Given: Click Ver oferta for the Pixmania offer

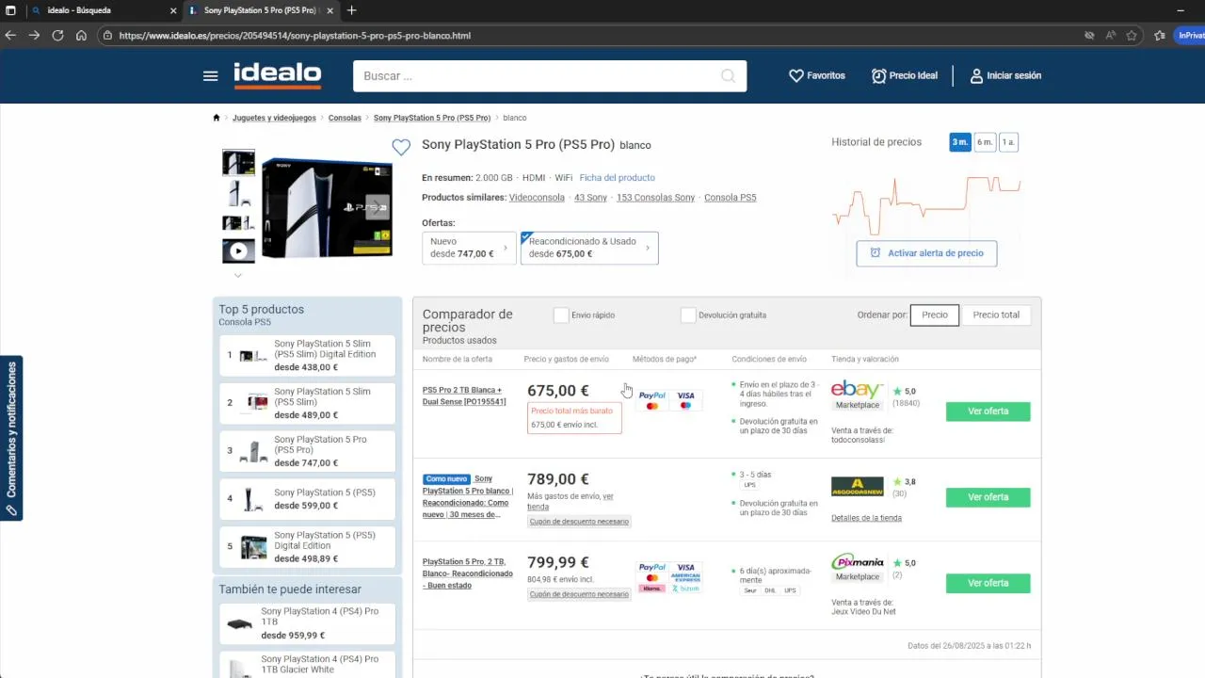Looking at the screenshot, I should [x=988, y=583].
